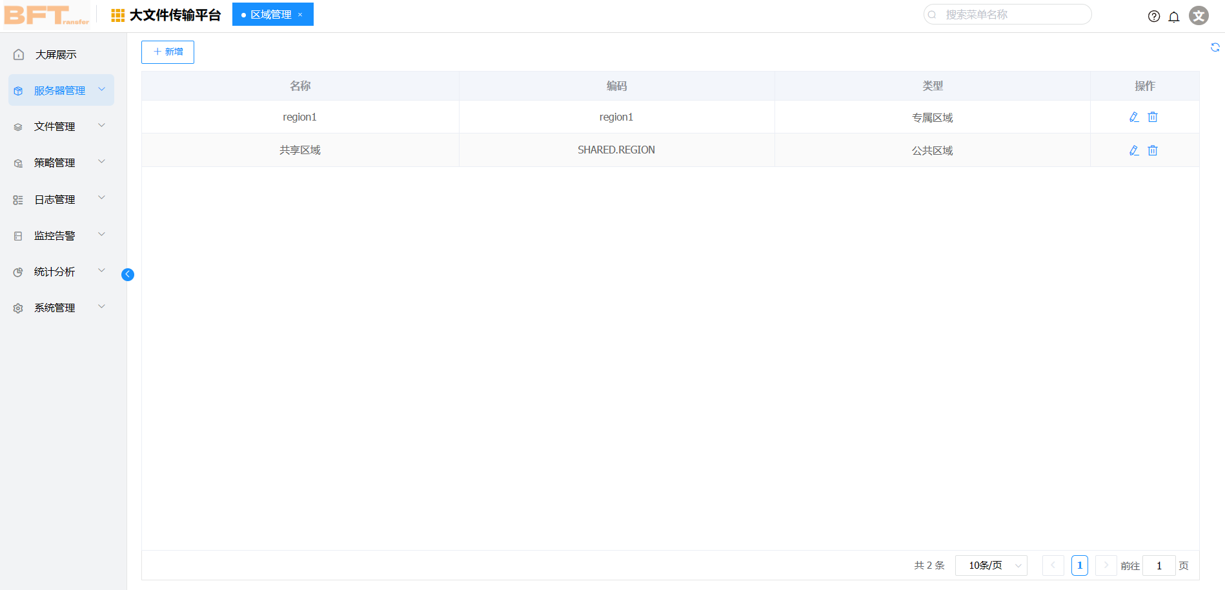The image size is (1225, 590).
Task: Open the notification bell
Action: click(1175, 16)
